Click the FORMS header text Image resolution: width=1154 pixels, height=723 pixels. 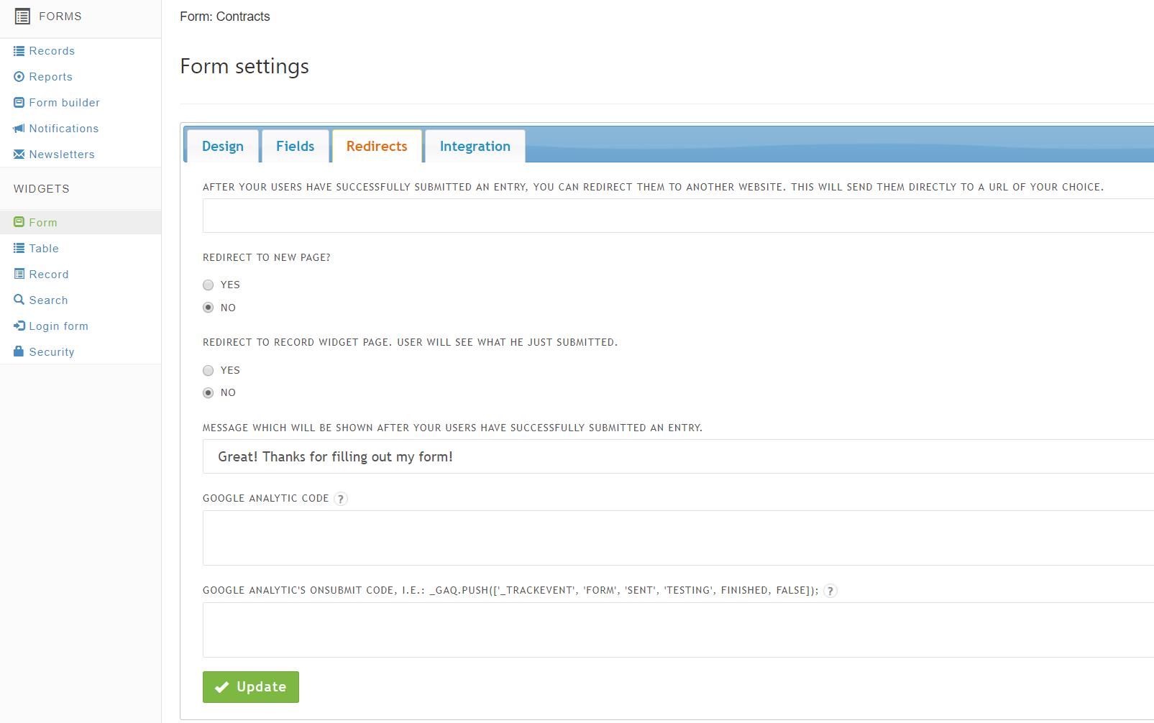click(60, 16)
